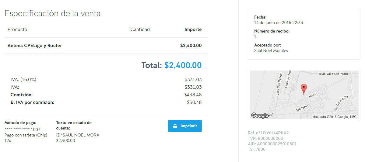Click the Map data ©2016 Google, INEGI attribution

click(335, 117)
